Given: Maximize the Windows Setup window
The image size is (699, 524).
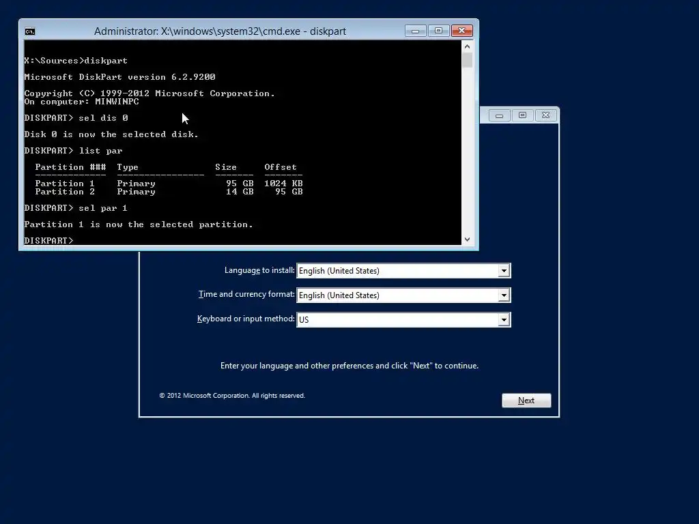Looking at the screenshot, I should pyautogui.click(x=522, y=115).
